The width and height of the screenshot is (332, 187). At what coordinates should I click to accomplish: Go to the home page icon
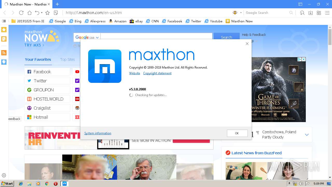click(30, 13)
